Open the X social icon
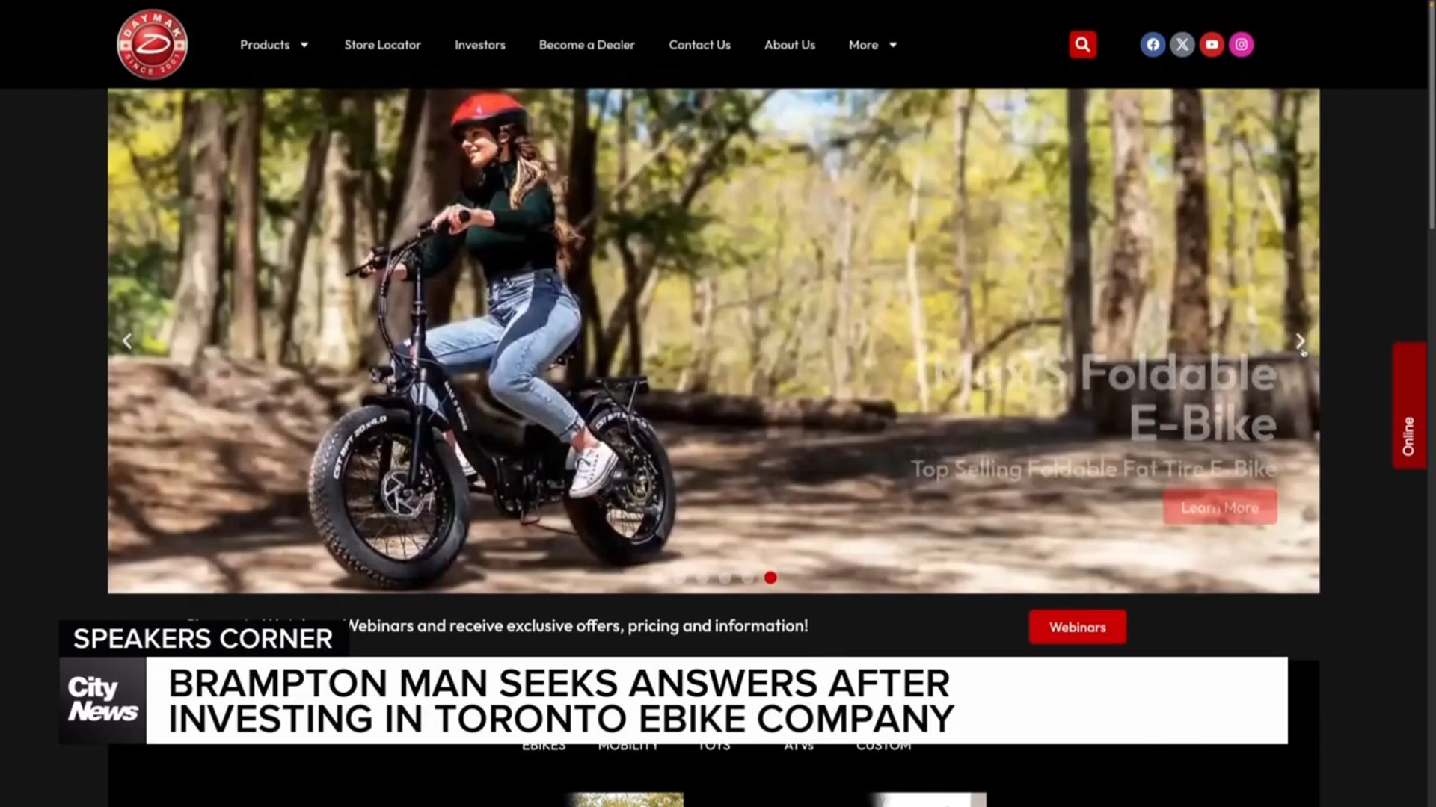This screenshot has width=1436, height=807. pos(1182,45)
